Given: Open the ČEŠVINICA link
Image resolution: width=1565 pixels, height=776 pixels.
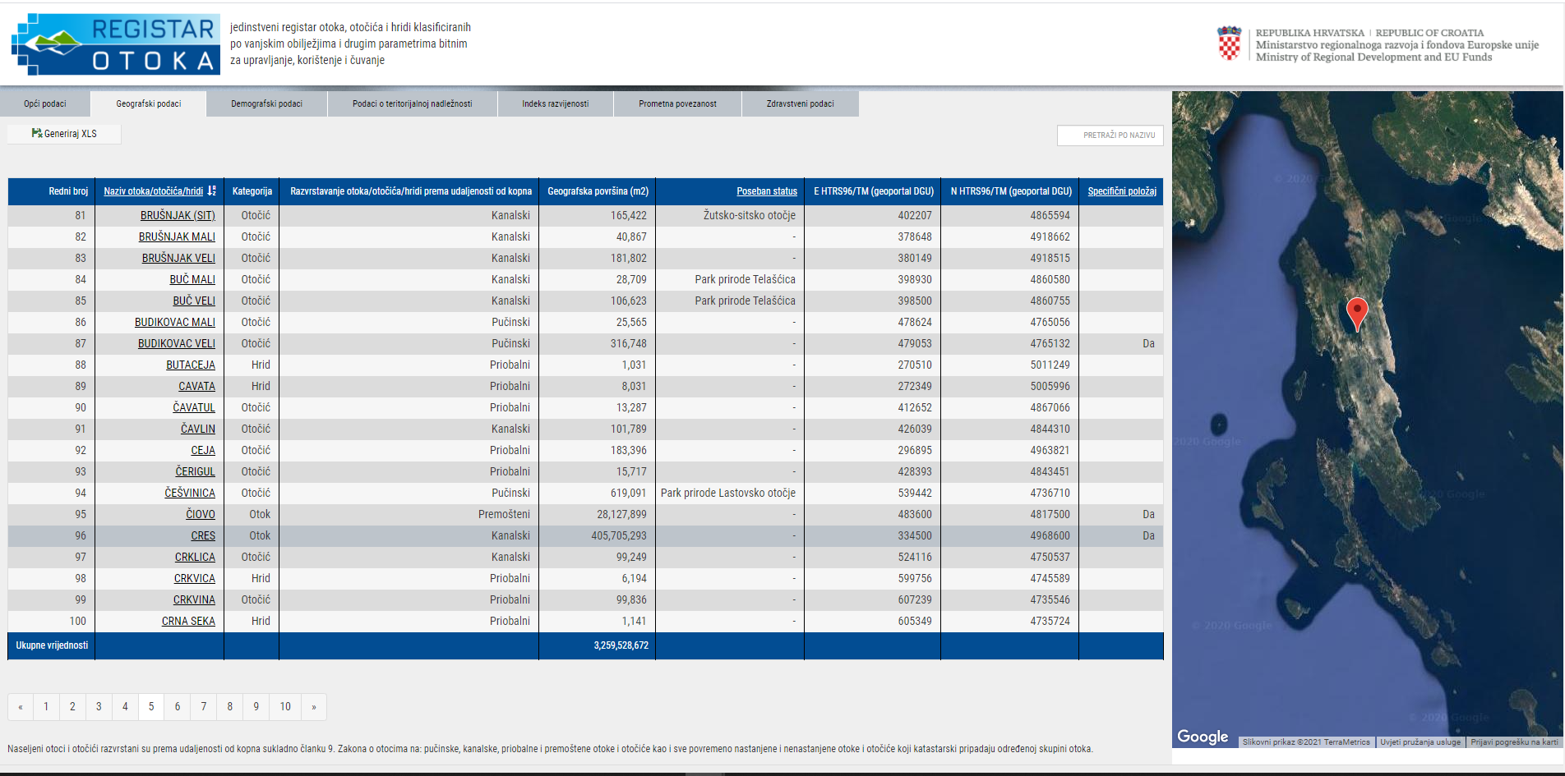Looking at the screenshot, I should point(190,493).
